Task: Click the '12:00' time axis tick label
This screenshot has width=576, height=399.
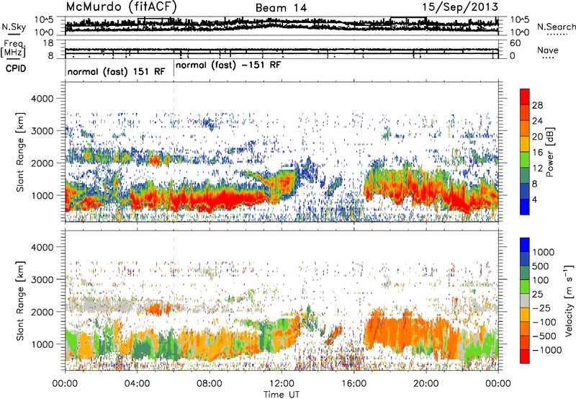Action: coord(282,384)
